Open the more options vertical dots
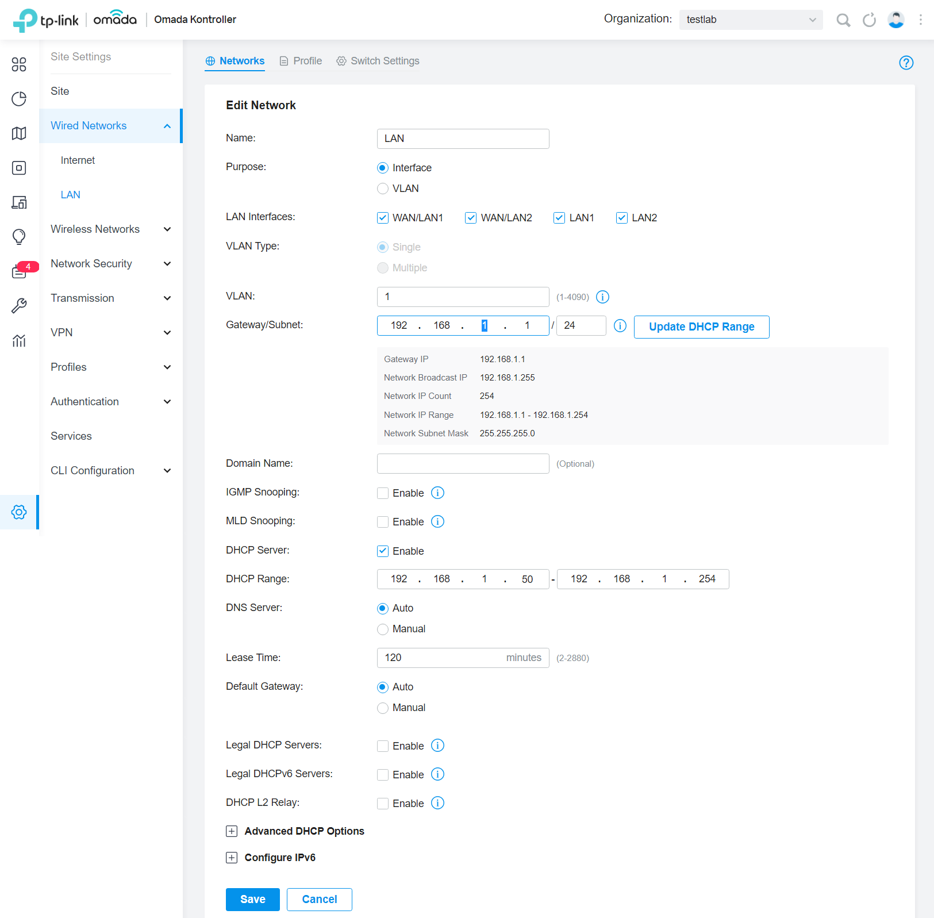 pyautogui.click(x=921, y=20)
